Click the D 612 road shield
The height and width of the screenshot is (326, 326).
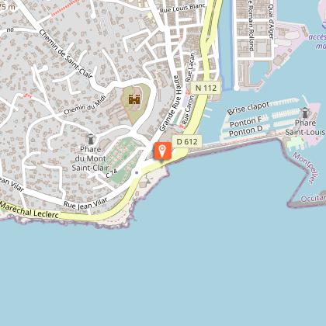click(x=187, y=142)
